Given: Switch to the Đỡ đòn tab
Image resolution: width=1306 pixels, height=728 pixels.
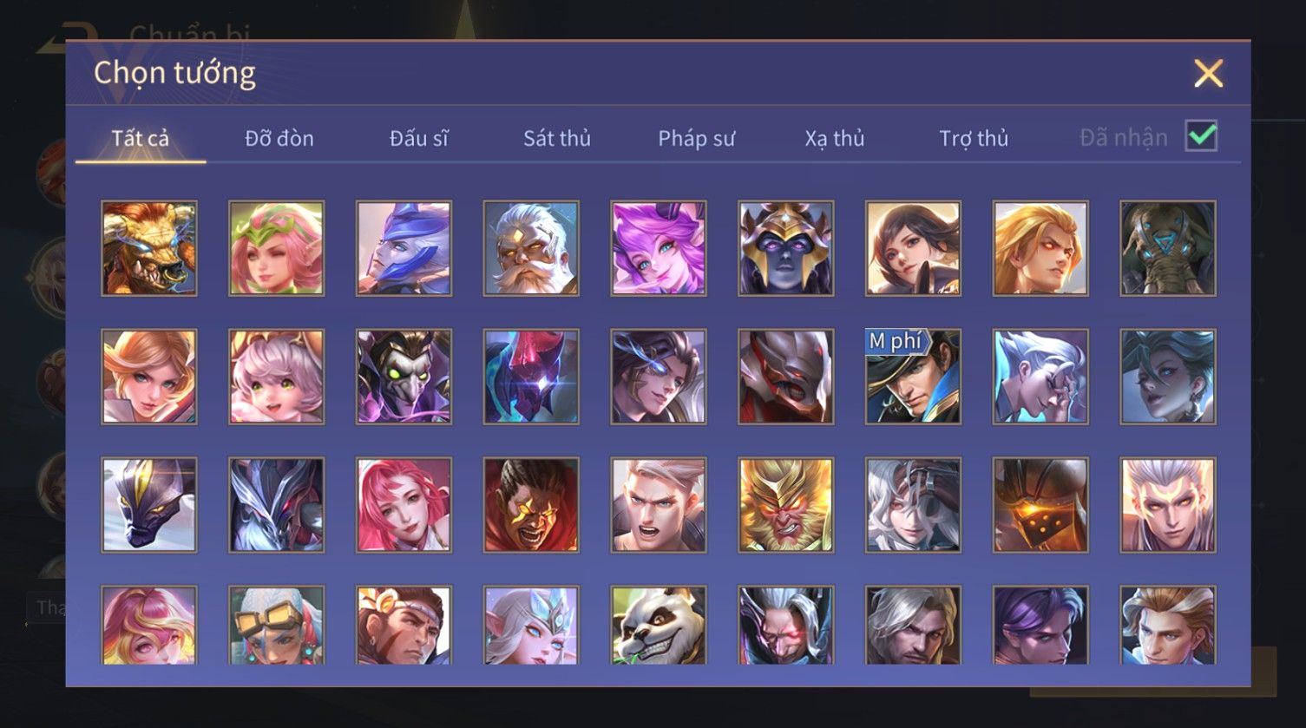Looking at the screenshot, I should tap(279, 138).
